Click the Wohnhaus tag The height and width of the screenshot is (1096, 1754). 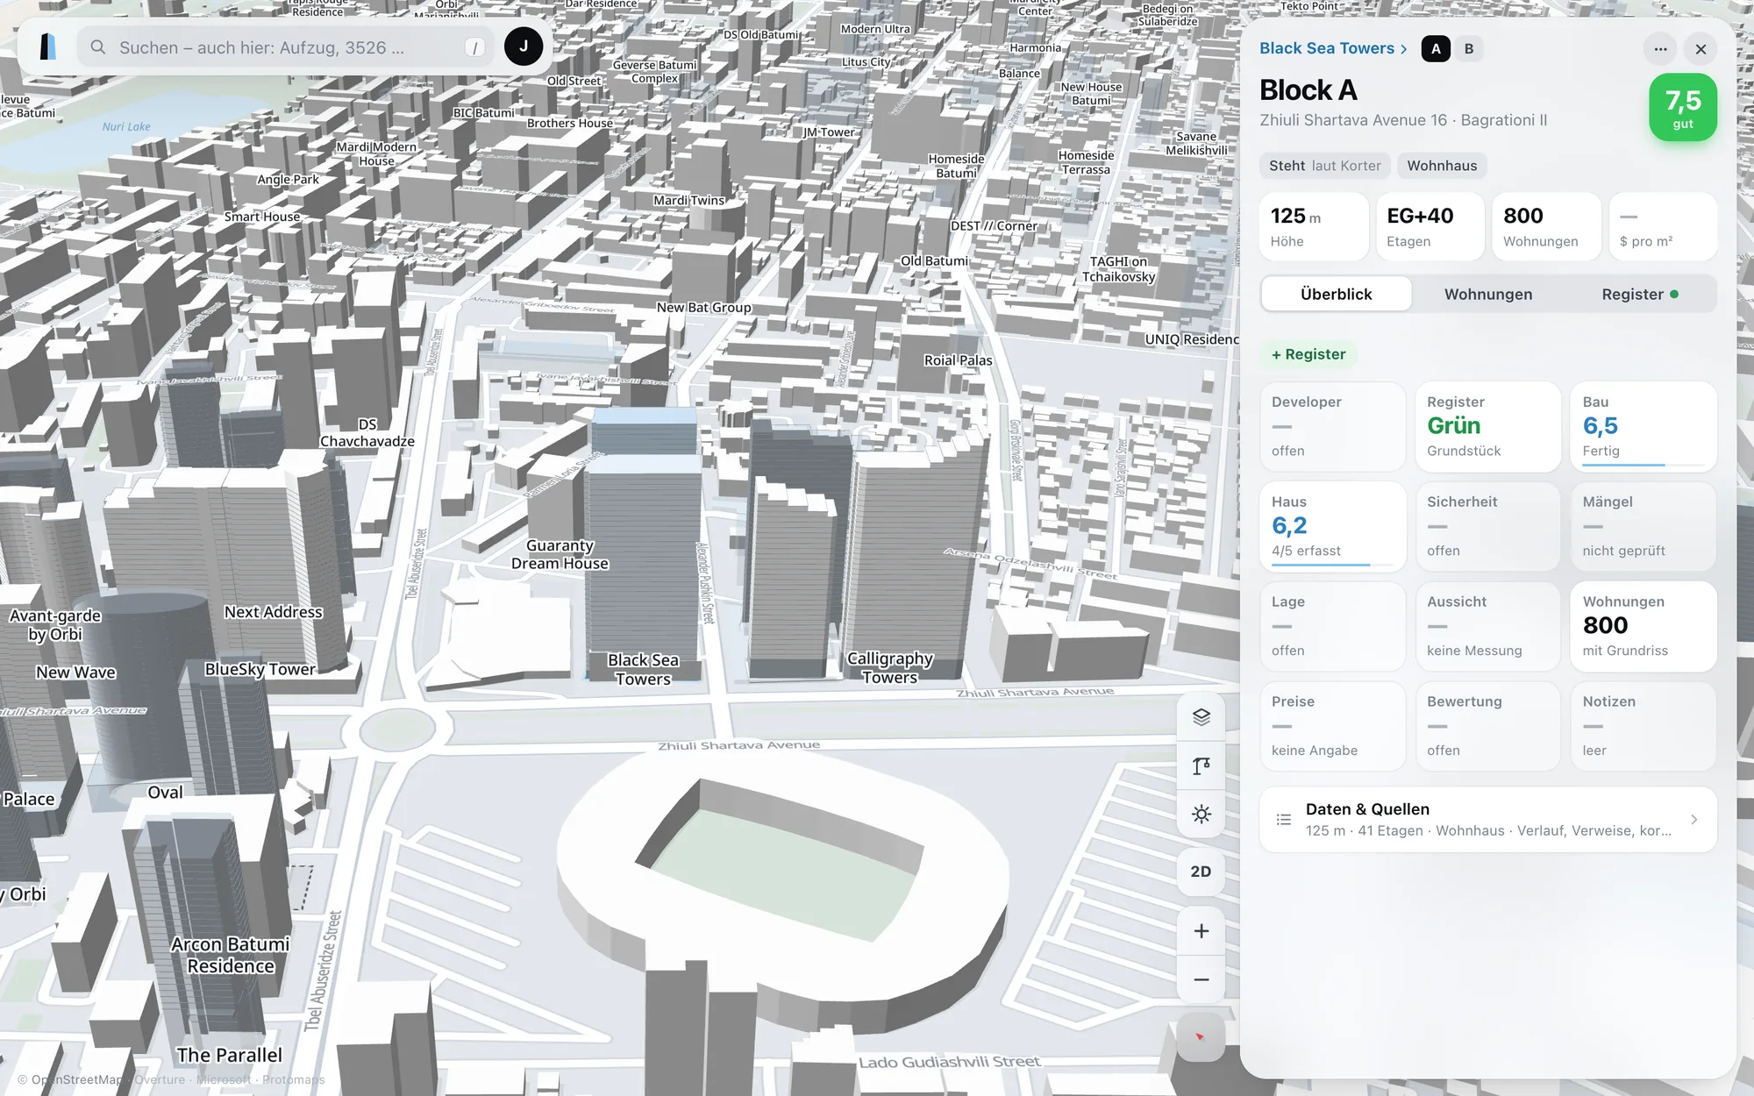1442,166
